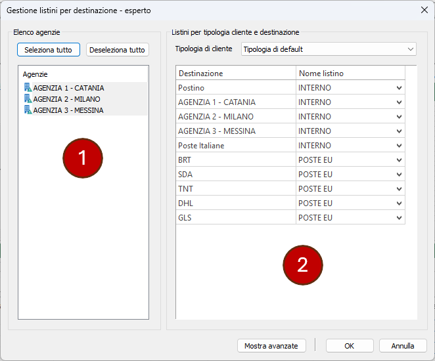Open the listino dropdown for DHL row
Screen dimensions: 435x361
(399, 203)
